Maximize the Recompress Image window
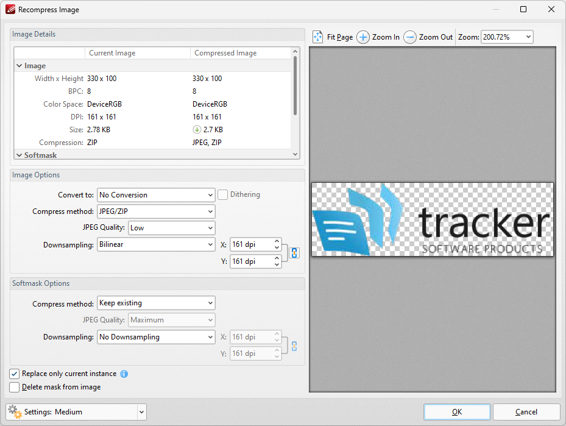This screenshot has height=426, width=566. 523,9
